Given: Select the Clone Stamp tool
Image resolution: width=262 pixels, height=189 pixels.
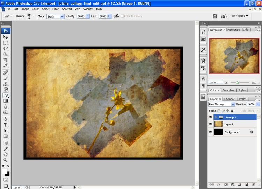Looking at the screenshot, I should 6,84.
